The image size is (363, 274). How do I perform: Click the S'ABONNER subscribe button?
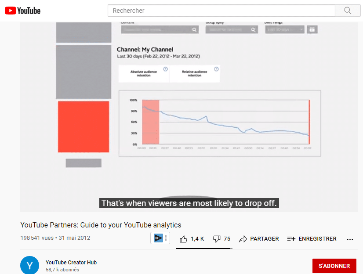coord(334,266)
